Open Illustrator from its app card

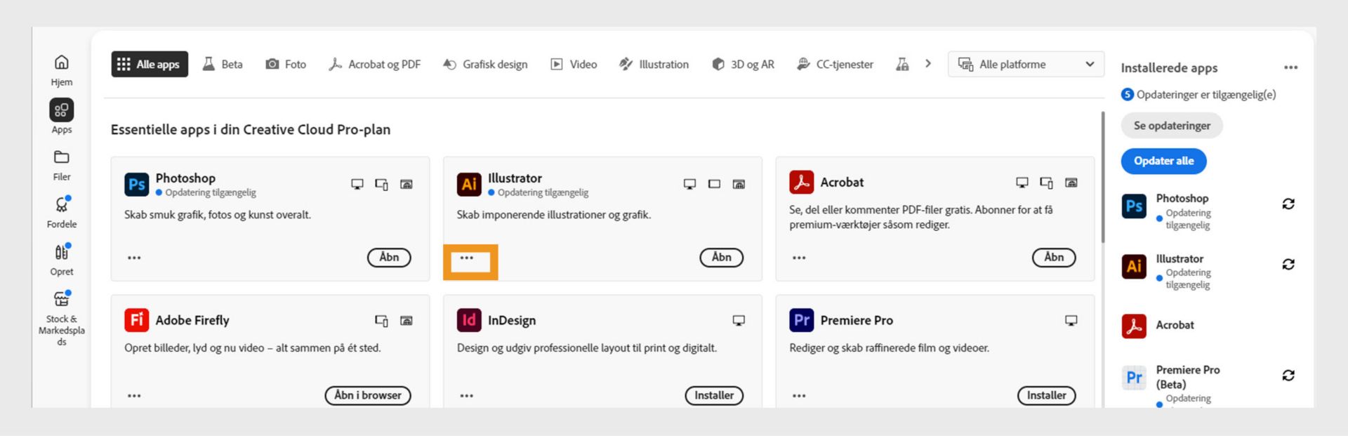(722, 257)
